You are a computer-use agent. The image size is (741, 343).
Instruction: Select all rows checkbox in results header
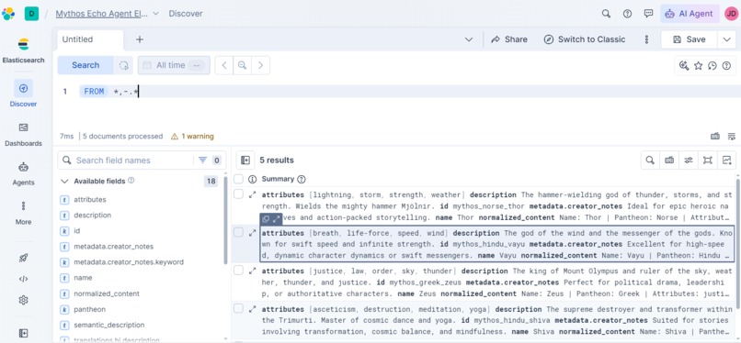(x=239, y=179)
